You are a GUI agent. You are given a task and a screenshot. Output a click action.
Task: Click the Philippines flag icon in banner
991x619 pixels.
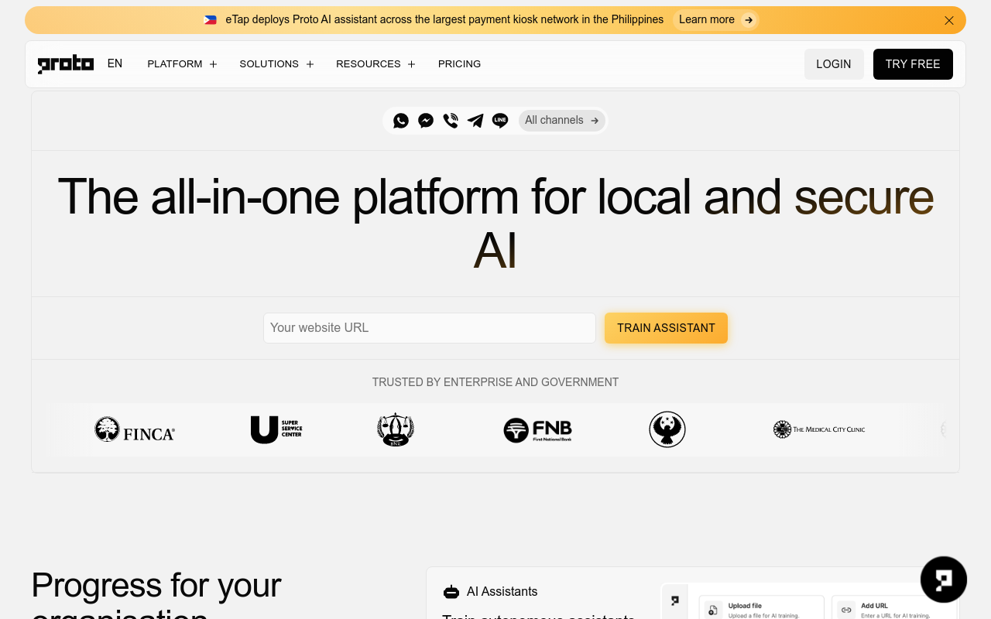(210, 20)
